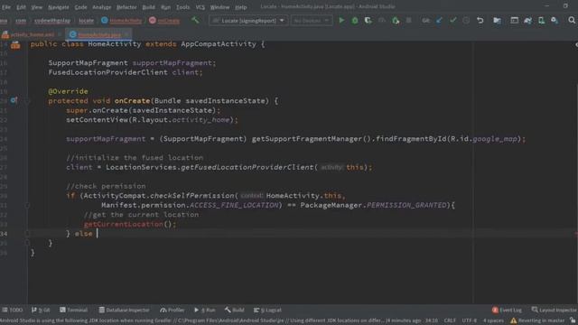Open SDK Manager icon
Image resolution: width=578 pixels, height=325 pixels.
click(x=555, y=20)
